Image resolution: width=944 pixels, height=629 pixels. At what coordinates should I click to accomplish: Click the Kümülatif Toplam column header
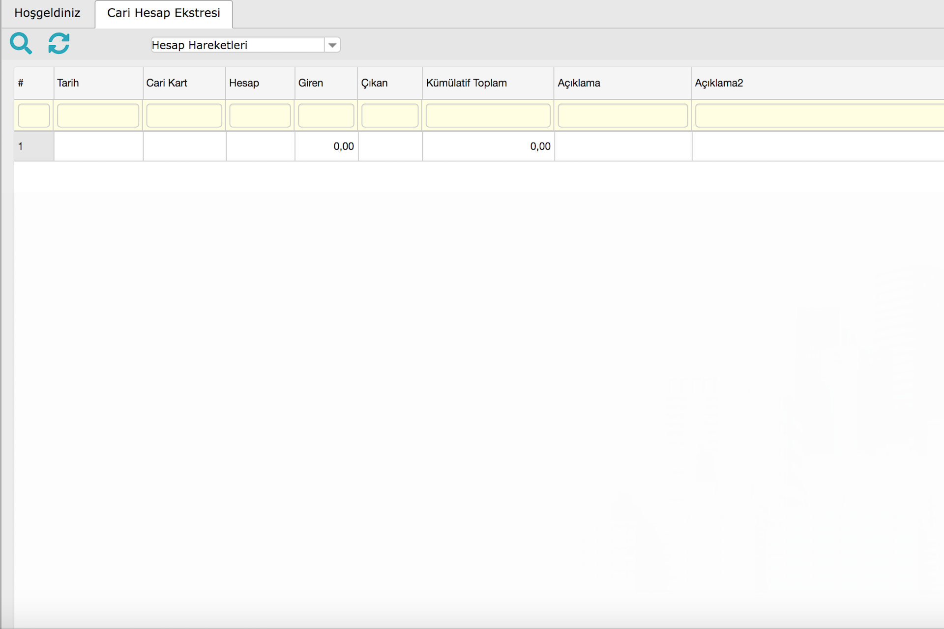click(x=487, y=83)
